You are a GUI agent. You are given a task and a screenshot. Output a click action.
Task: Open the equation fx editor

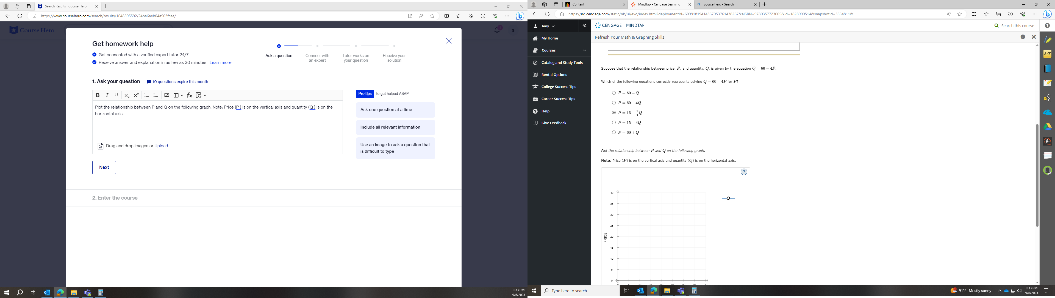(x=189, y=95)
